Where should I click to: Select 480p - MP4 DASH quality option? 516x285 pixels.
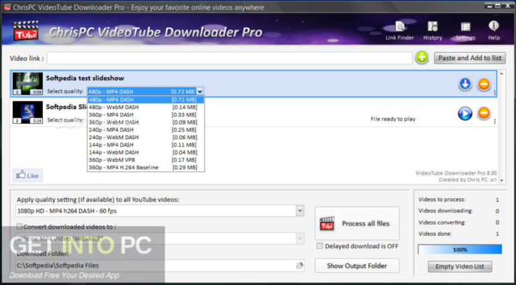coord(146,99)
